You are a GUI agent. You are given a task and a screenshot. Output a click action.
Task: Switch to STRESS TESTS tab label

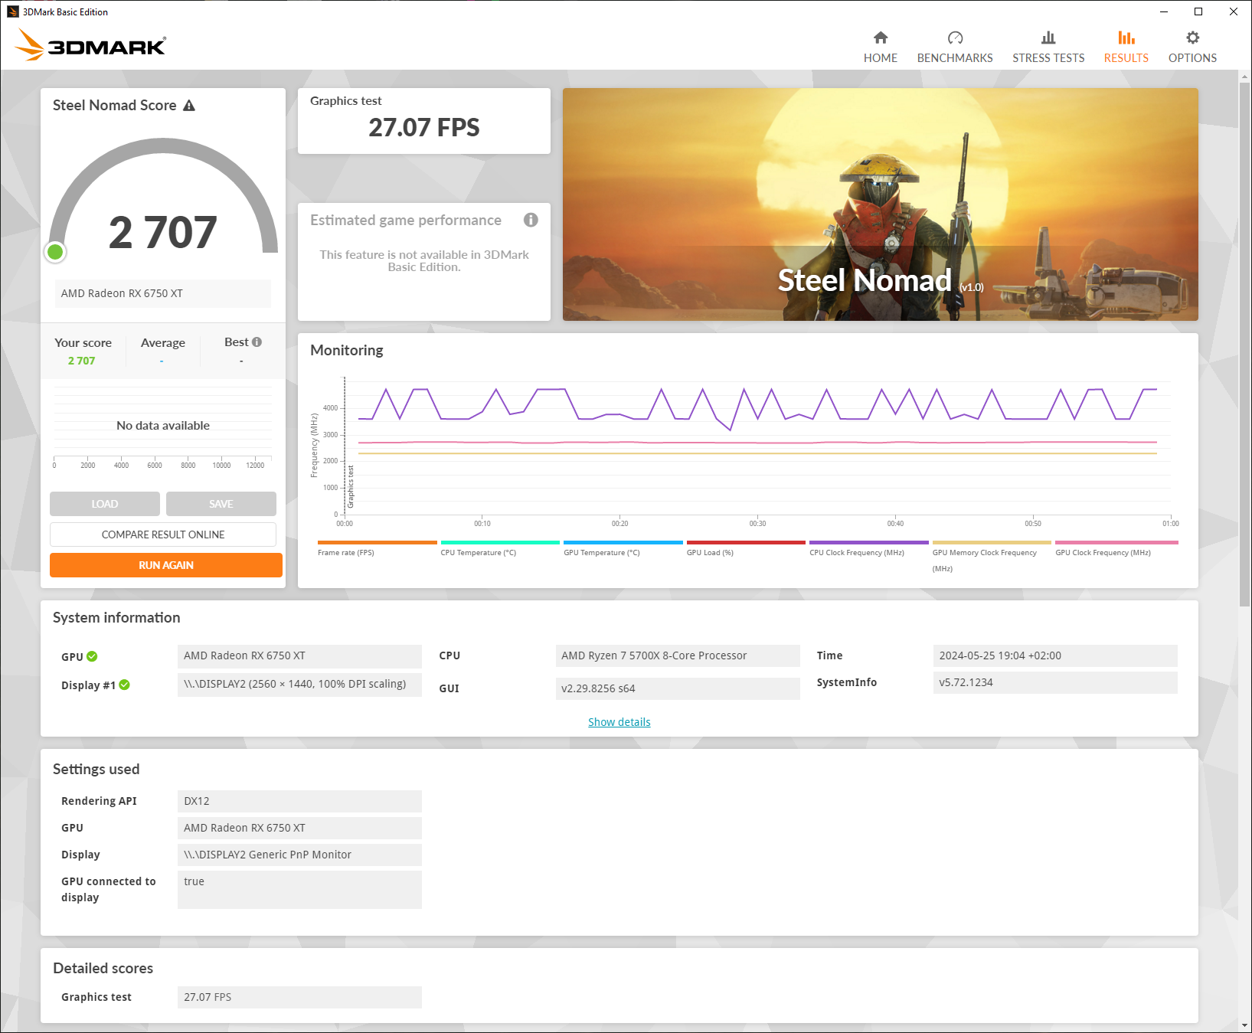(x=1048, y=58)
